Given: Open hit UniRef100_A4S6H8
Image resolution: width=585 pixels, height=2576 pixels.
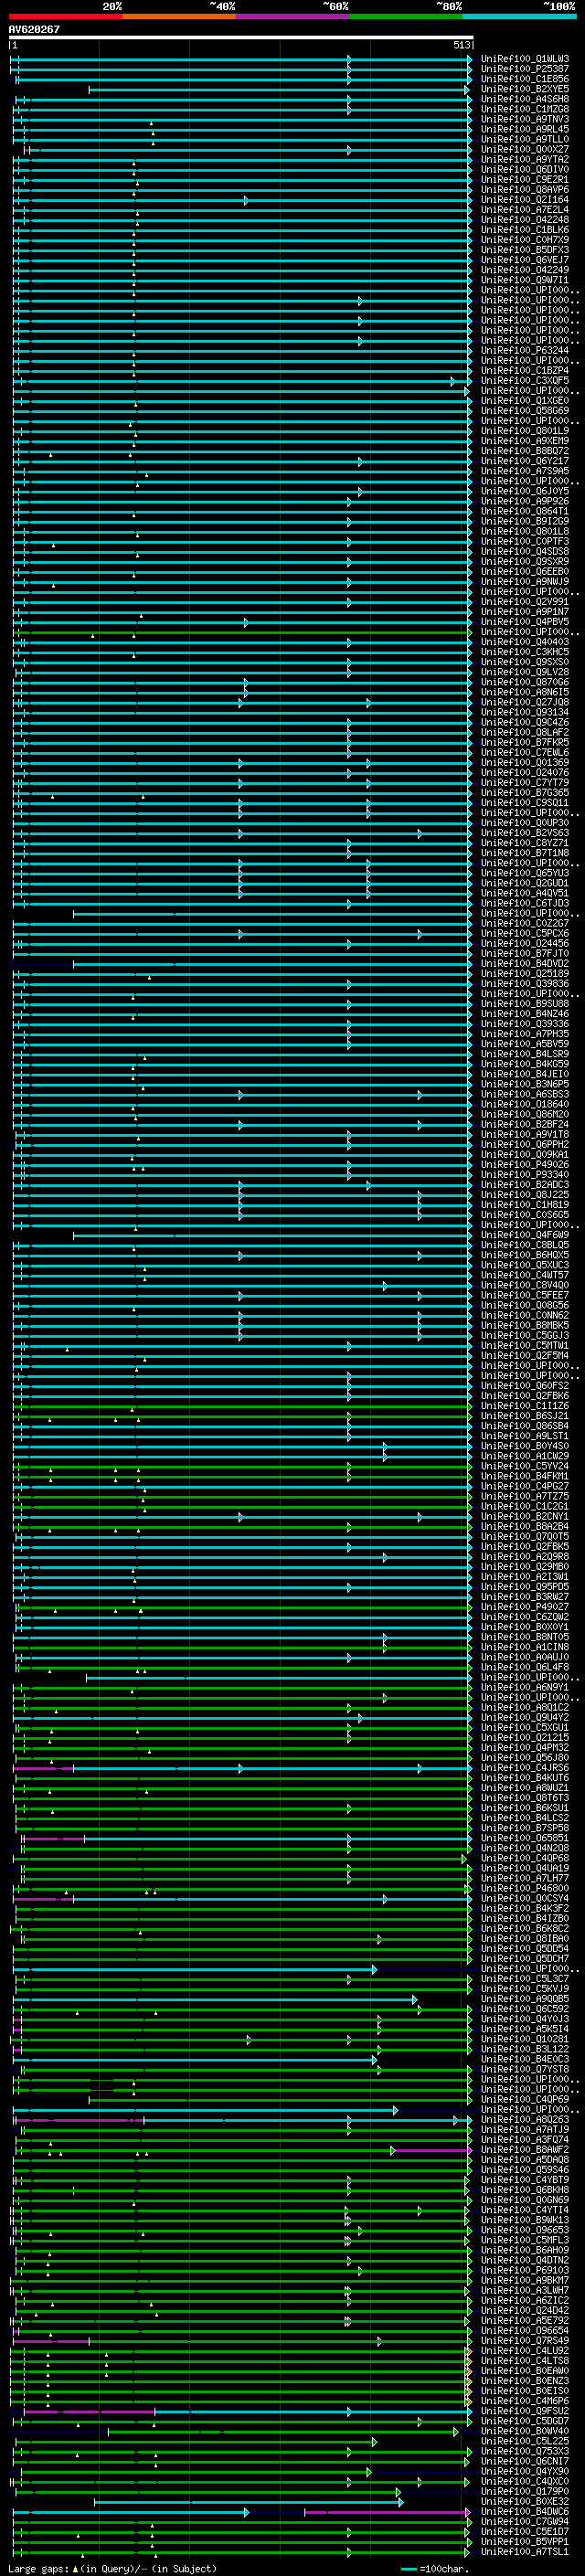Looking at the screenshot, I should (x=525, y=99).
